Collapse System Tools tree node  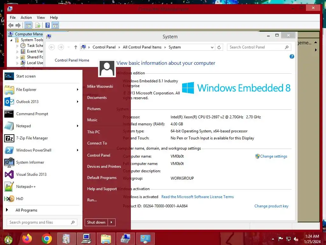click(x=11, y=40)
